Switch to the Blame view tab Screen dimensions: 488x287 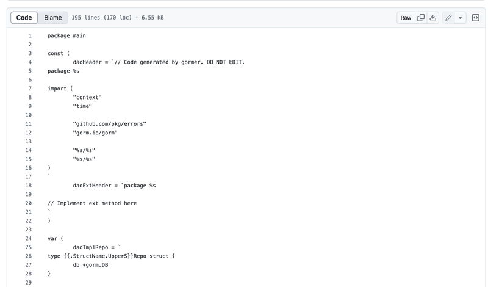53,18
